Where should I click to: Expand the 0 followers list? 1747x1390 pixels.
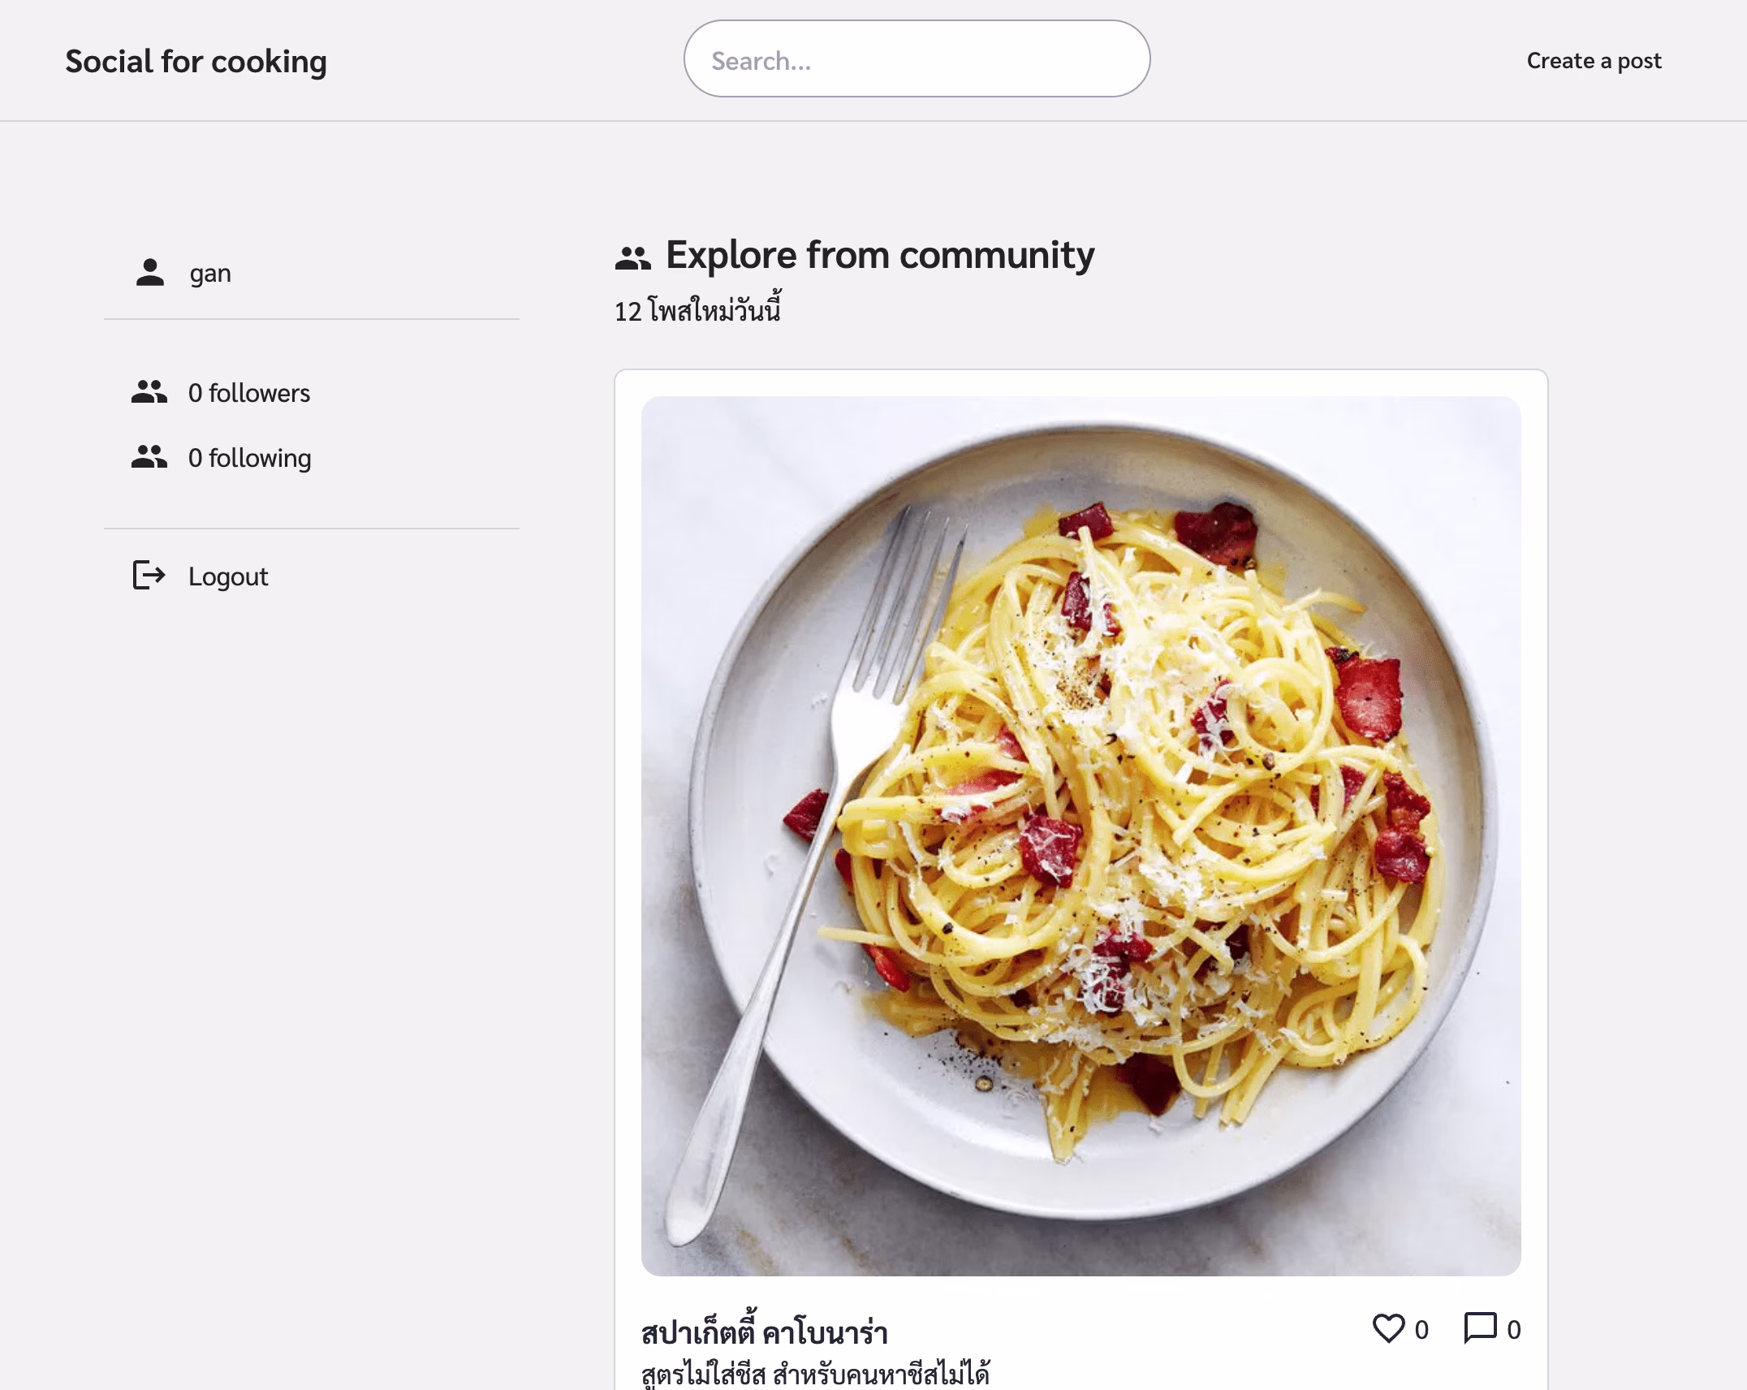tap(248, 392)
